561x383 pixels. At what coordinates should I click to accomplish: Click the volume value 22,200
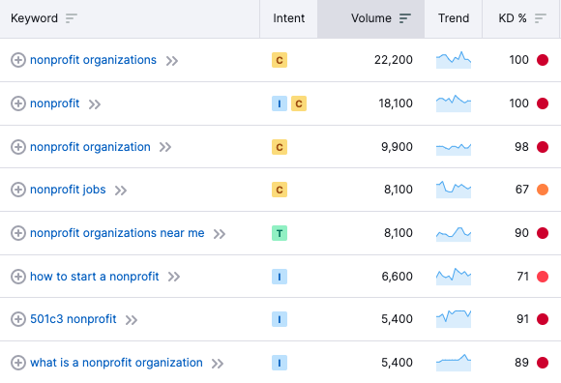[x=394, y=60]
